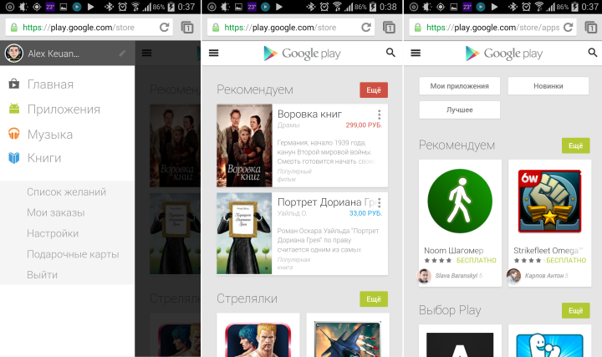The height and width of the screenshot is (357, 602).
Task: Click the Alex Keuan profile avatar
Action: pyautogui.click(x=14, y=54)
